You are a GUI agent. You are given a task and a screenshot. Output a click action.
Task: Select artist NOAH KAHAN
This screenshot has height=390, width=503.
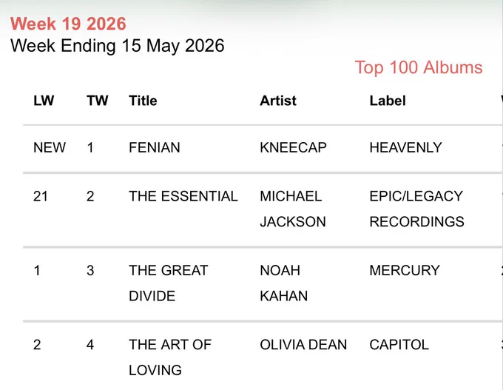pos(283,283)
